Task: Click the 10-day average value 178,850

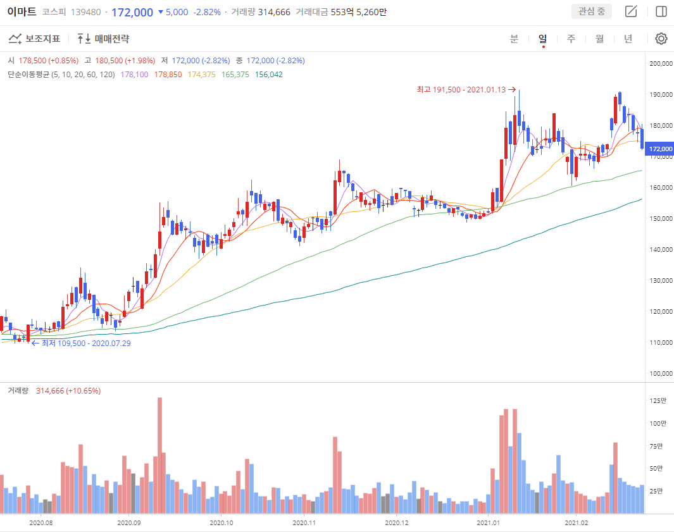Action: coord(168,75)
